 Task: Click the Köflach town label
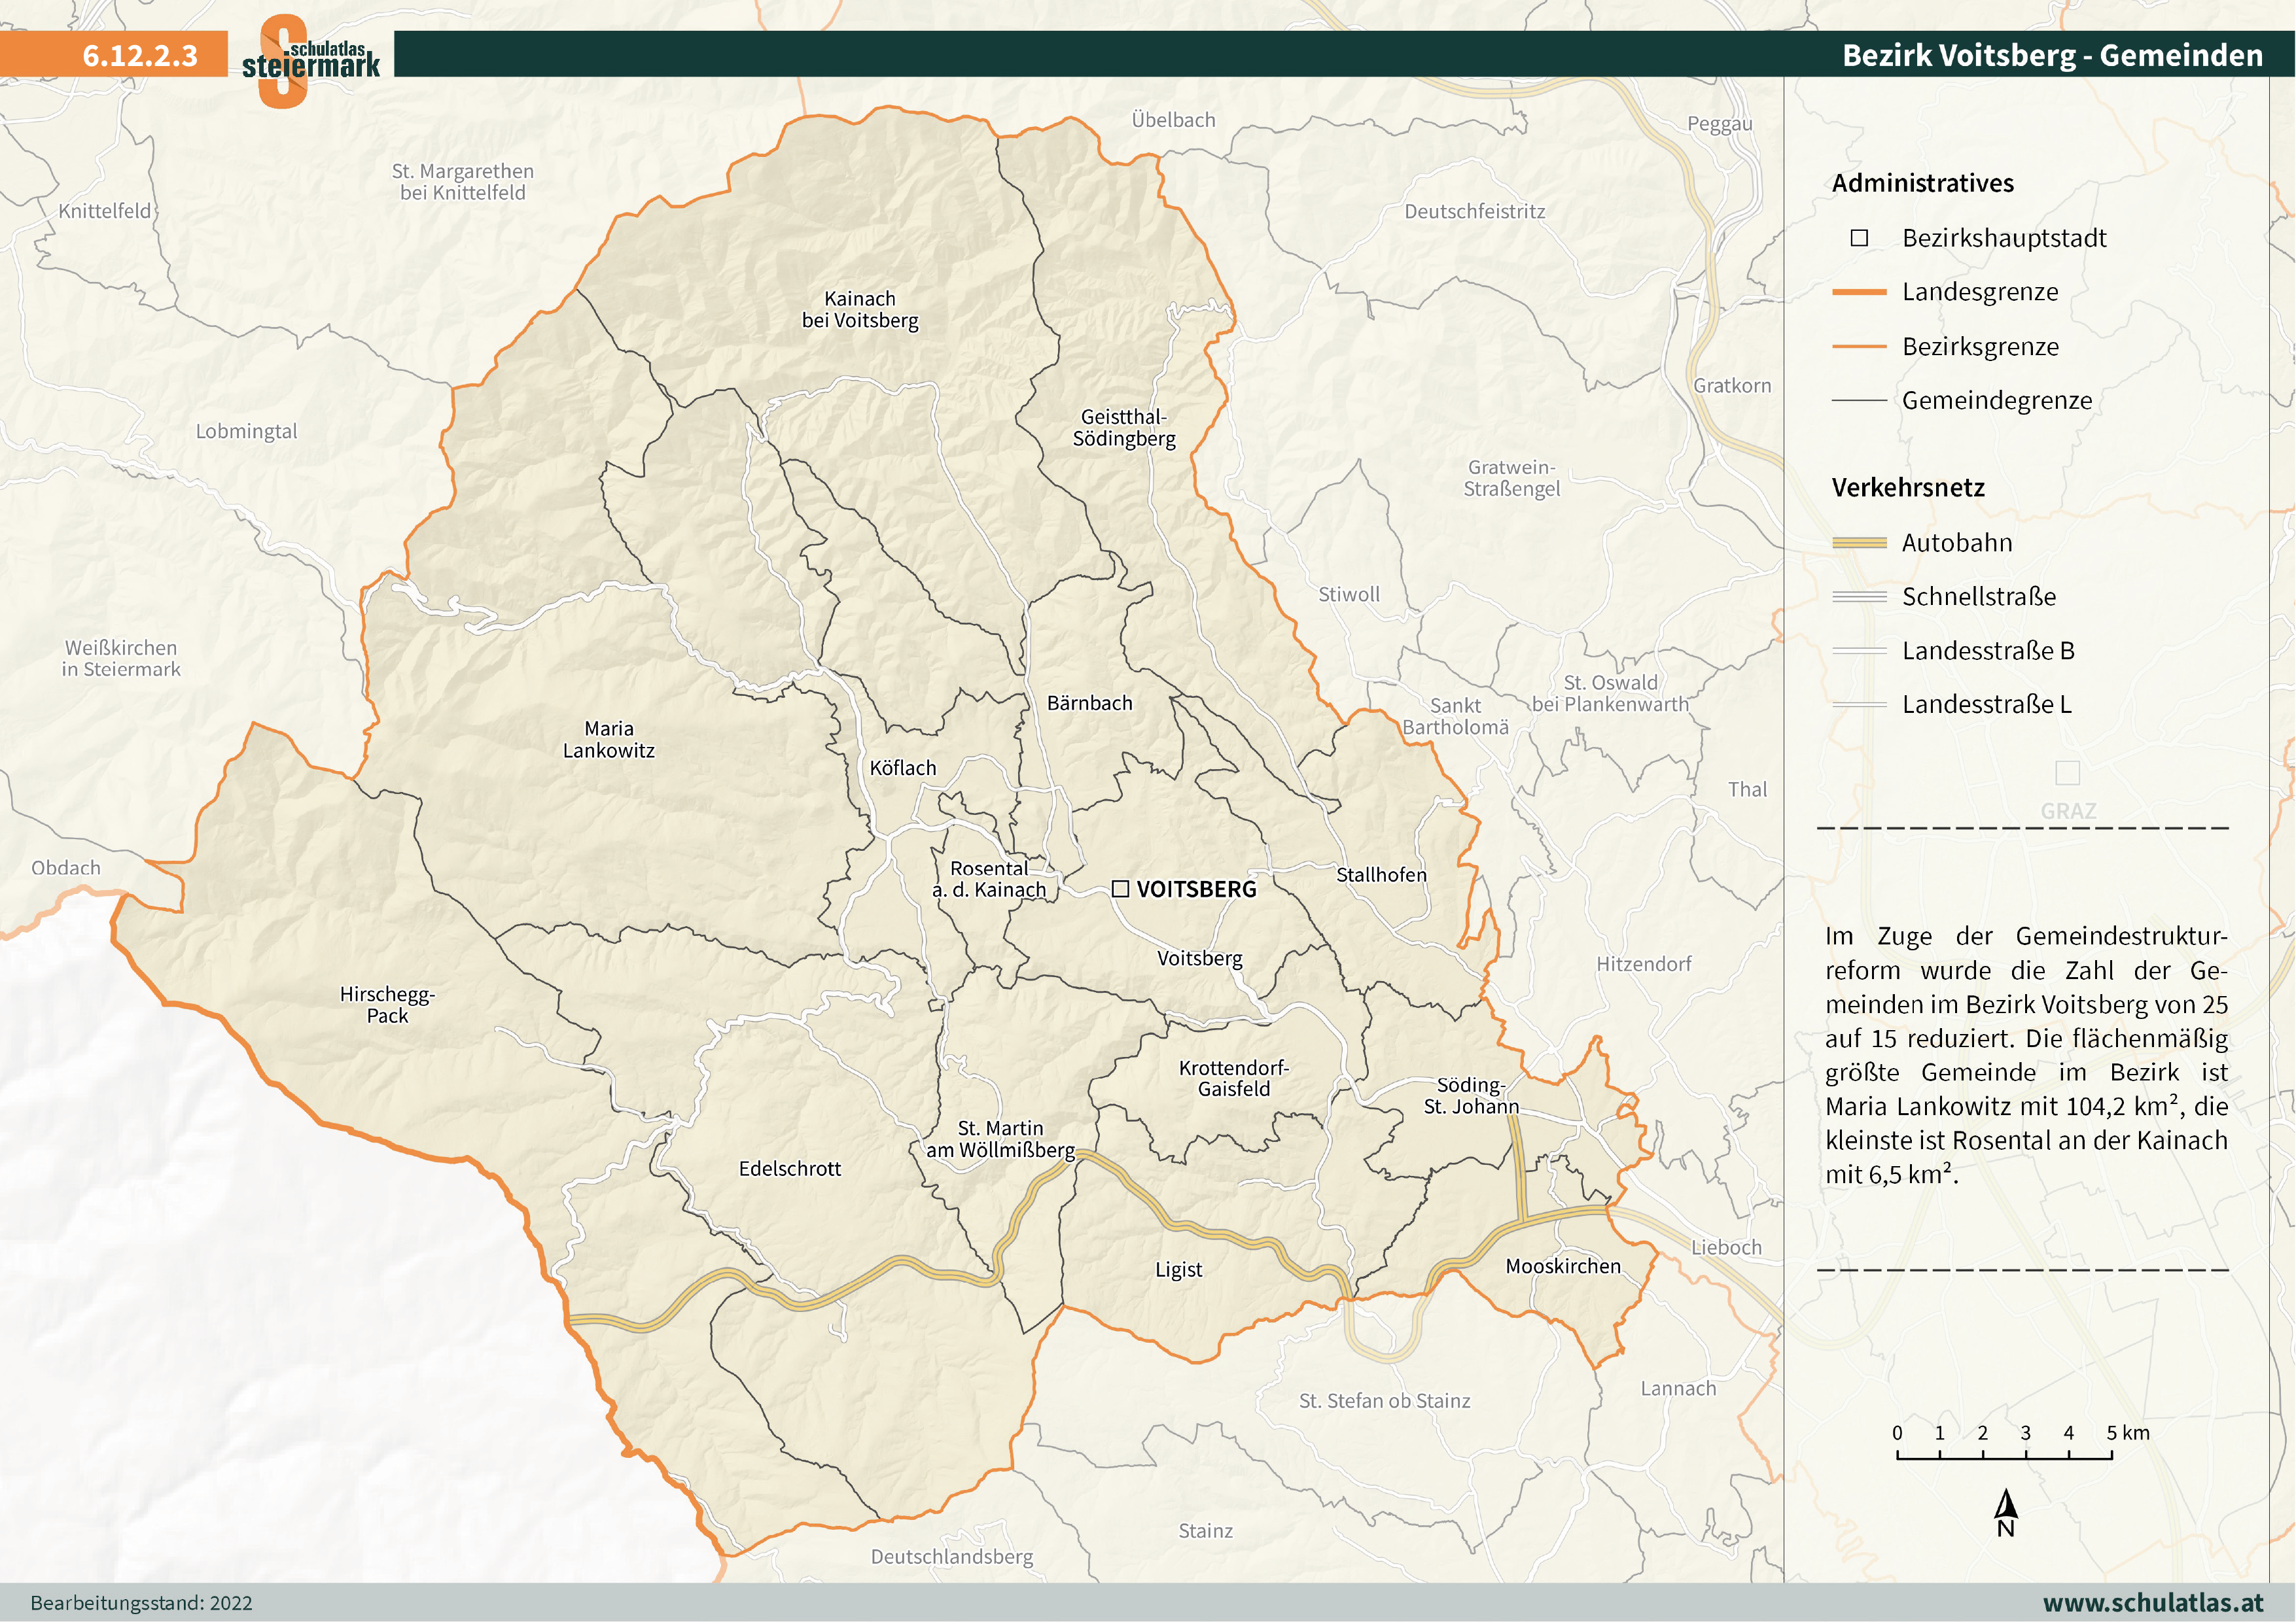tap(903, 768)
